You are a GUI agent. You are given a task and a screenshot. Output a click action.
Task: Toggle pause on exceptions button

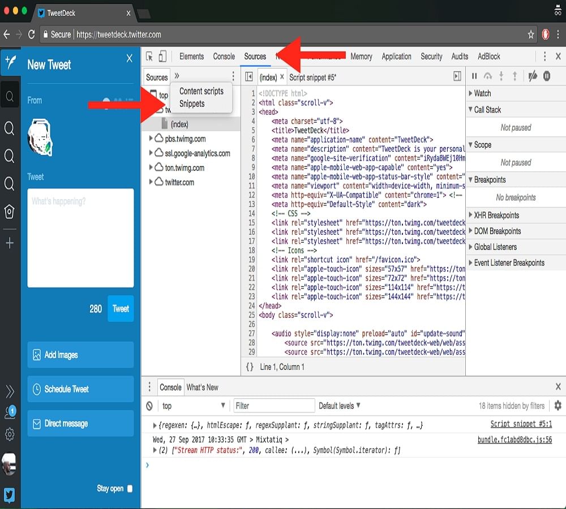point(547,76)
